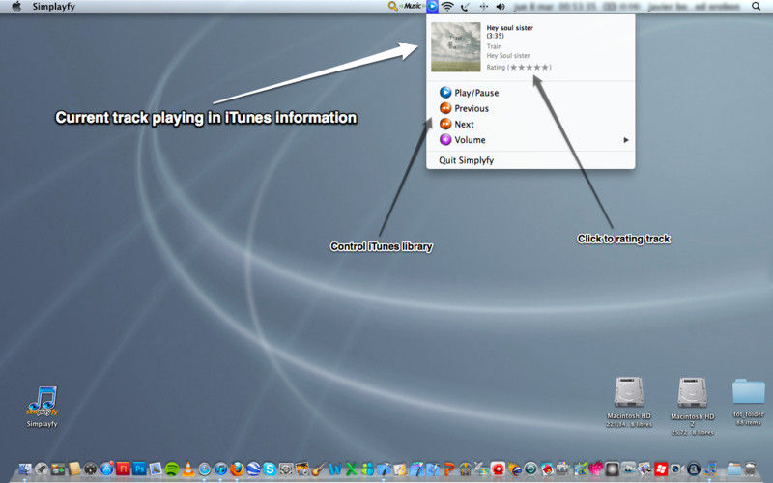
Task: Launch VLC cone icon in dock
Action: (x=187, y=469)
